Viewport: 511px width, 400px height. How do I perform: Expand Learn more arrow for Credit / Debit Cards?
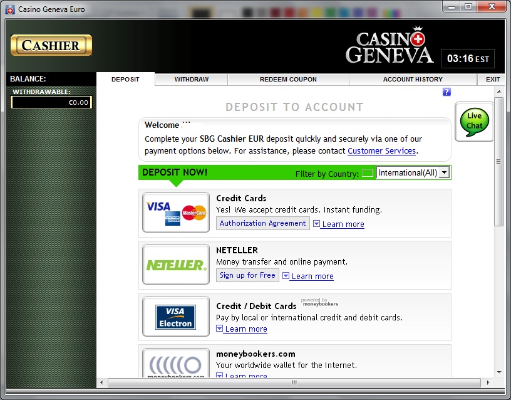220,329
